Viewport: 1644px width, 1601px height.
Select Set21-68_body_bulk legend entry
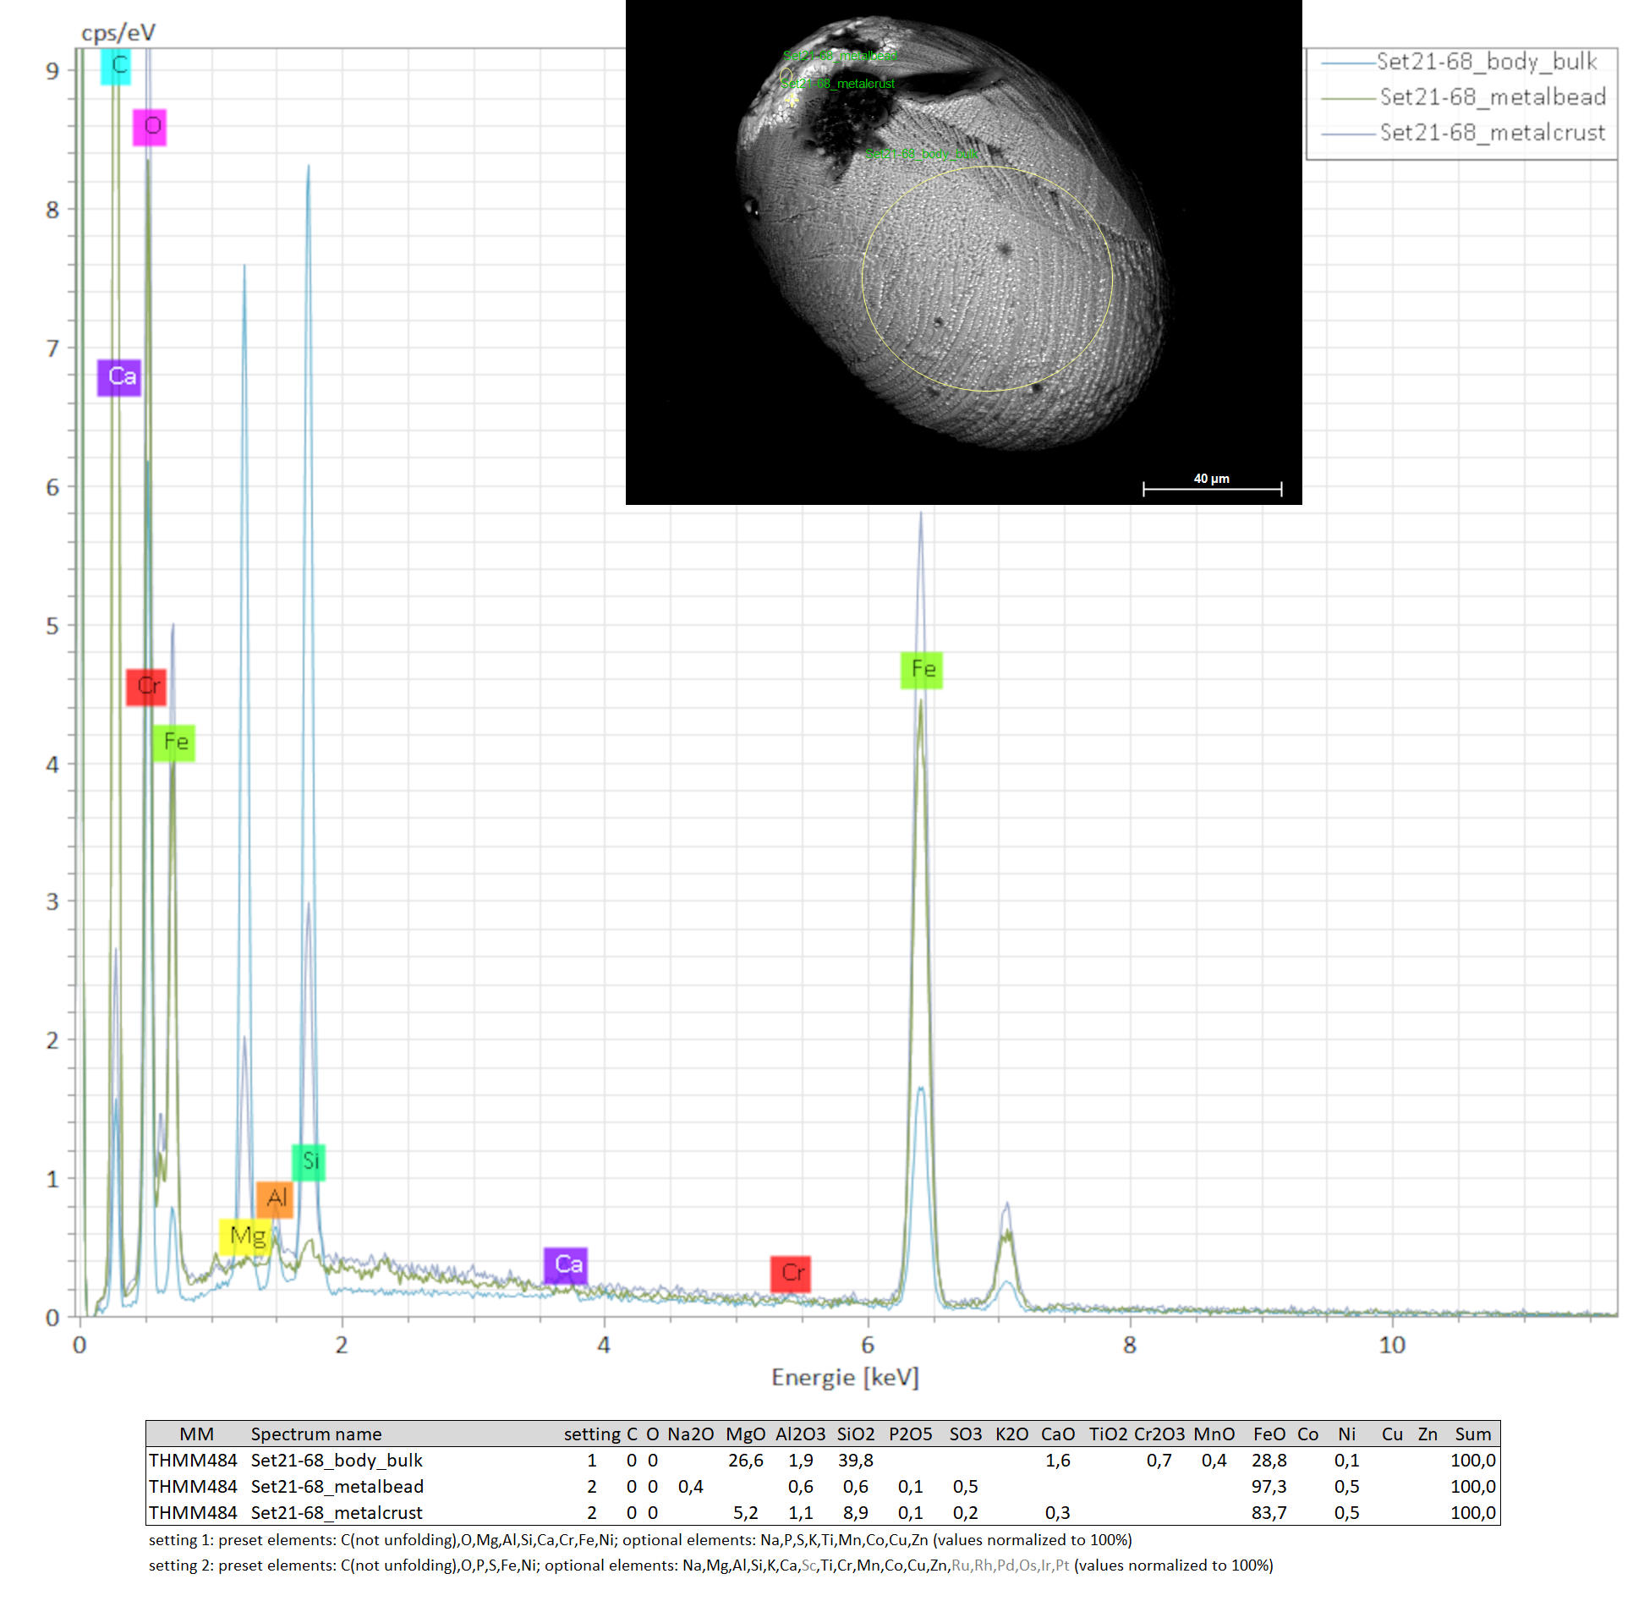[1486, 62]
